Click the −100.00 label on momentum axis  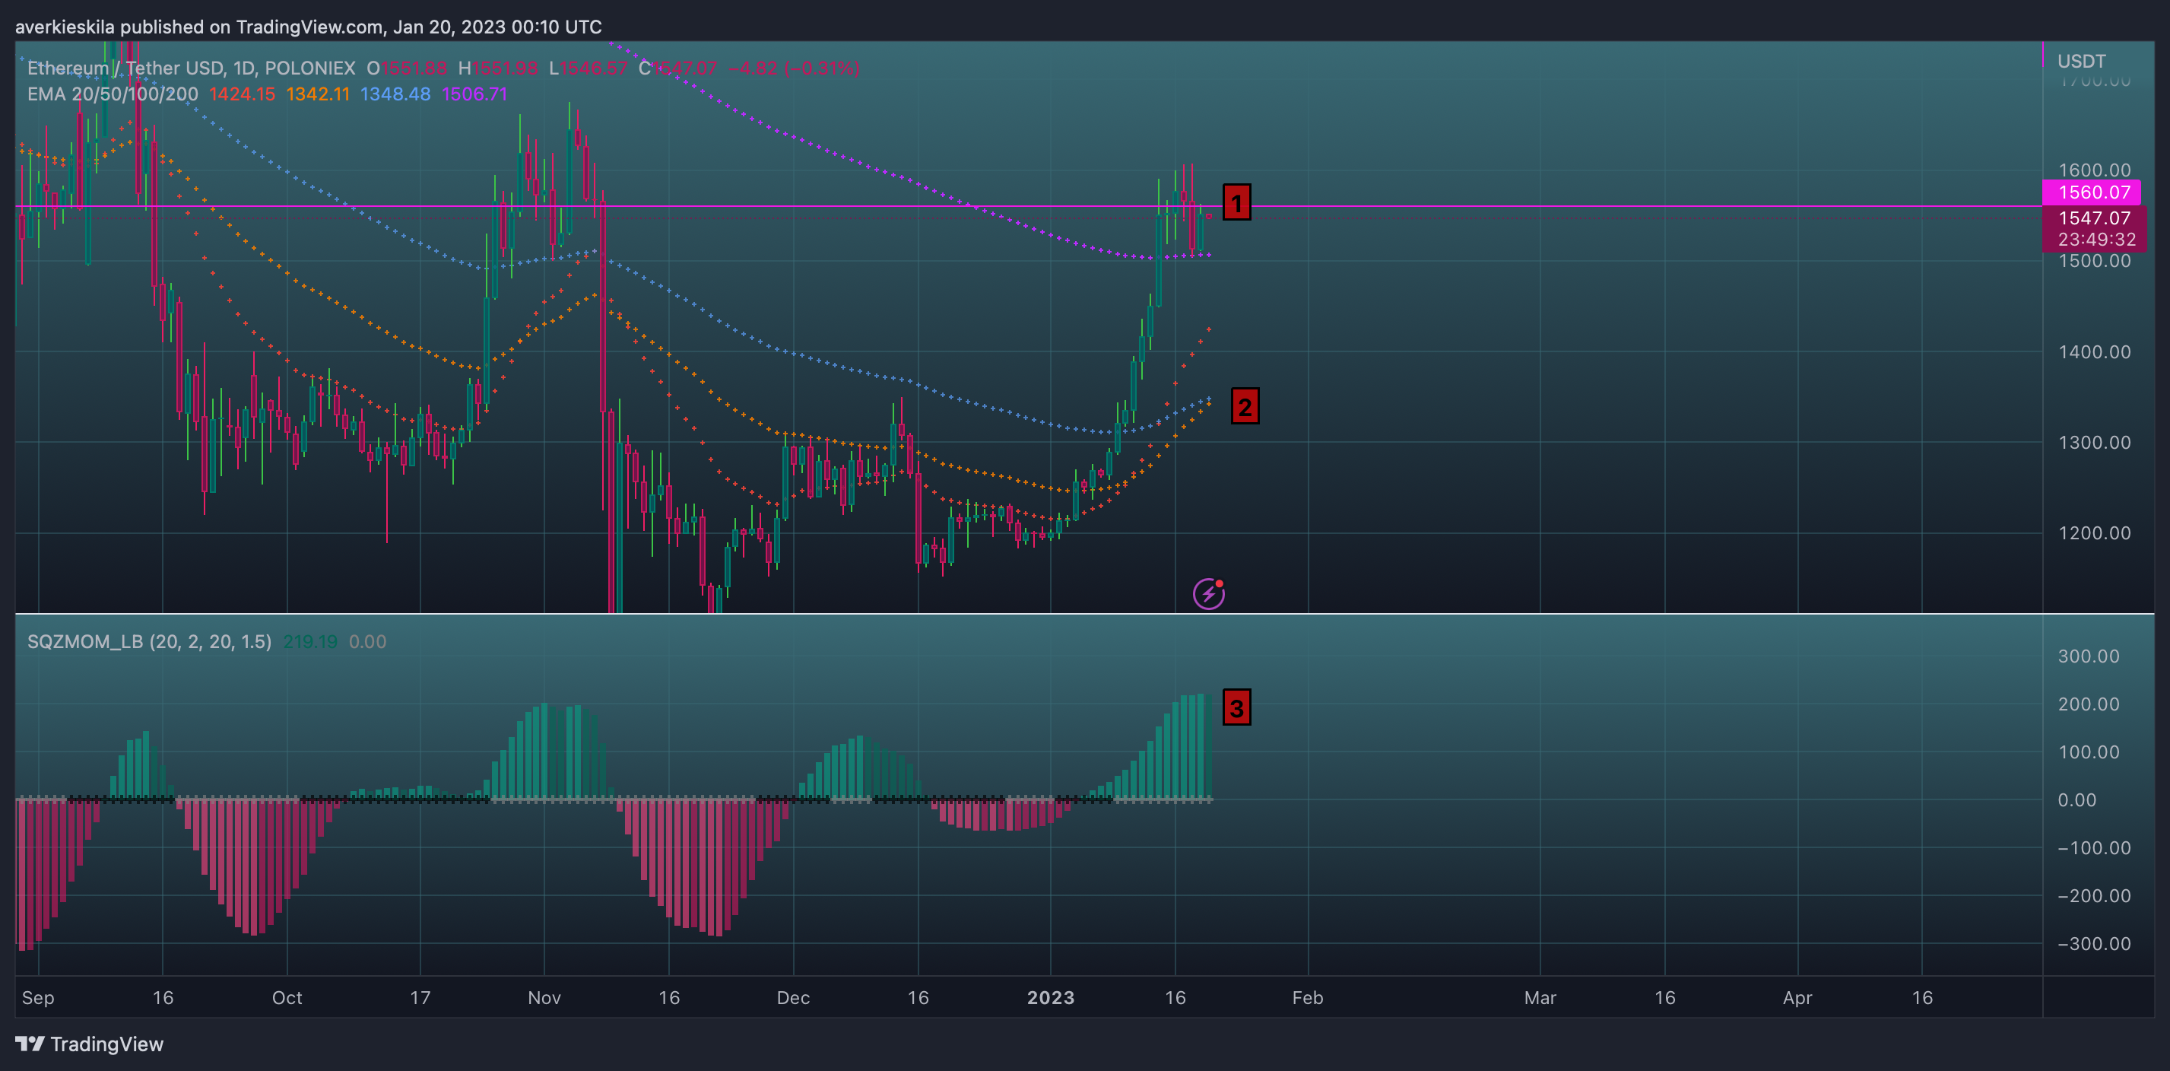(2093, 847)
